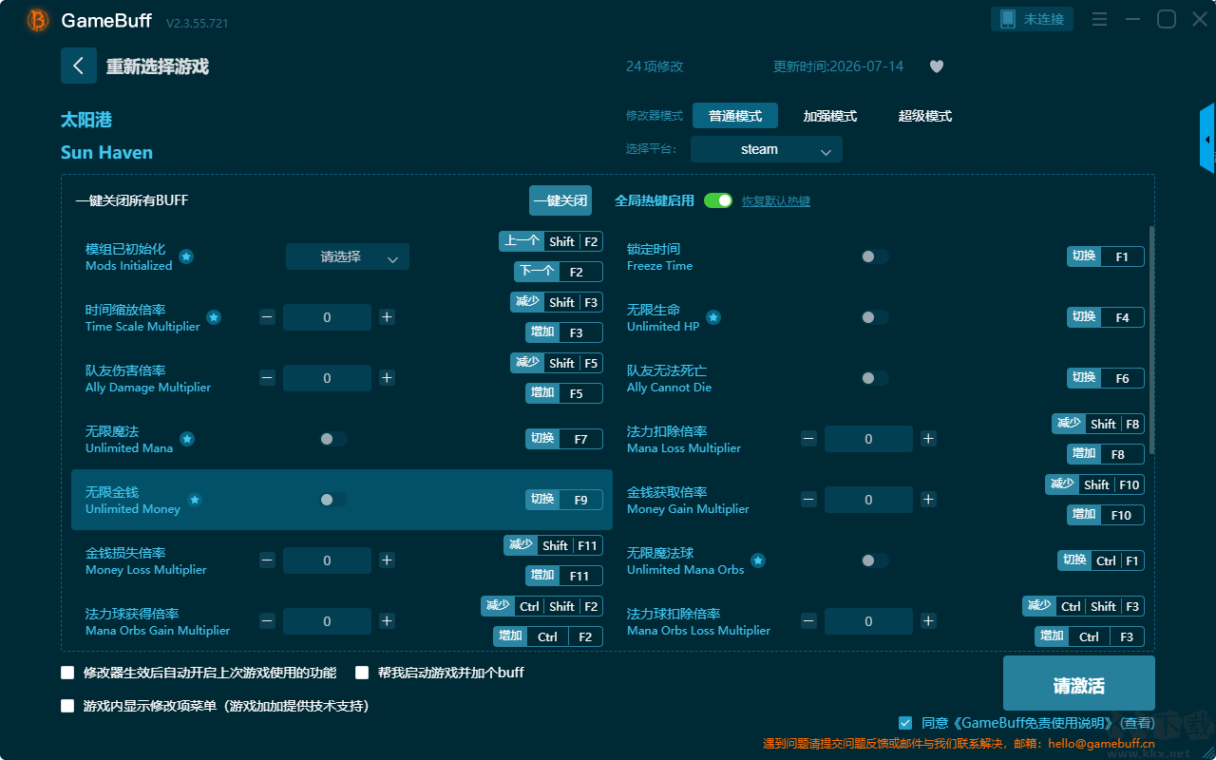The width and height of the screenshot is (1216, 760).
Task: Toggle the global hotkey enable switch
Action: (718, 200)
